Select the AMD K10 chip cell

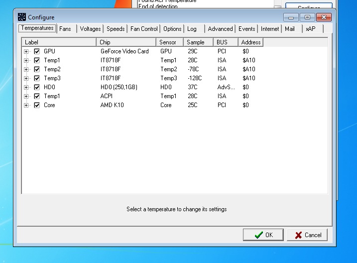click(112, 105)
